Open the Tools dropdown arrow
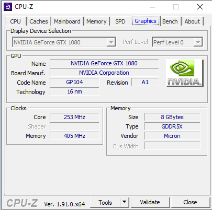This screenshot has width=212, height=210. (x=125, y=202)
